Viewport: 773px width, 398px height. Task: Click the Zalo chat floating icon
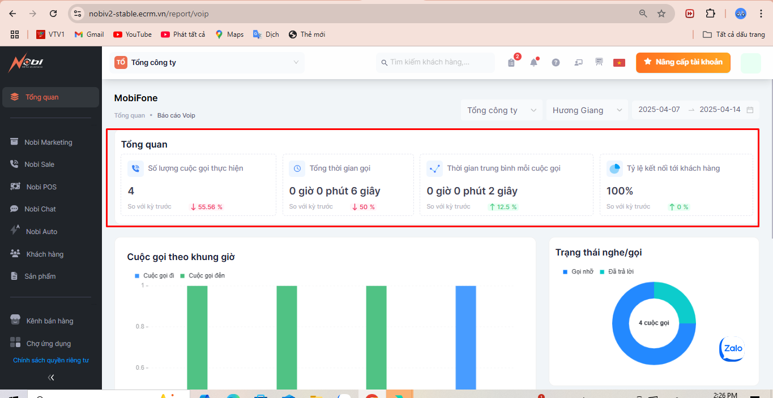coord(731,349)
